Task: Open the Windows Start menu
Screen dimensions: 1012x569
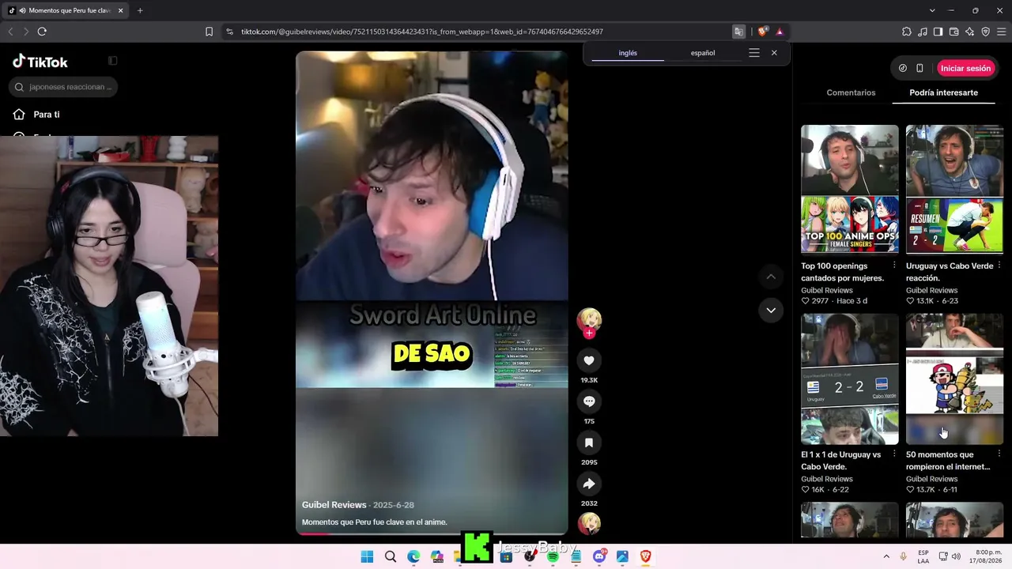Action: coord(367,557)
